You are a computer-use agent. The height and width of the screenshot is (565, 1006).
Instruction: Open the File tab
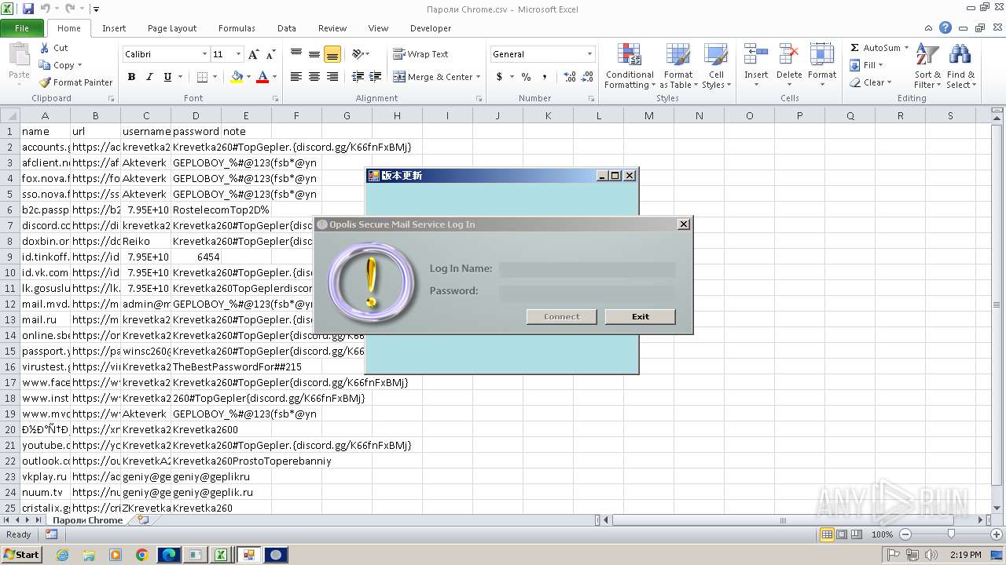pyautogui.click(x=22, y=28)
